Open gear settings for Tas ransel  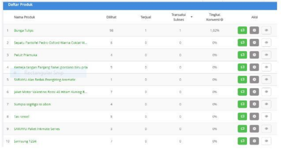[x=254, y=117]
